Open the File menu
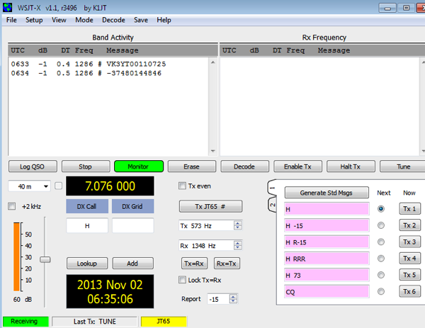The width and height of the screenshot is (425, 328). coord(11,20)
